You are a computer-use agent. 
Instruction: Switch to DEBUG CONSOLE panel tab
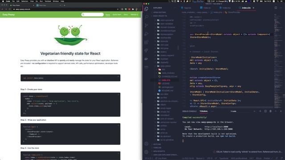pyautogui.click(x=189, y=111)
